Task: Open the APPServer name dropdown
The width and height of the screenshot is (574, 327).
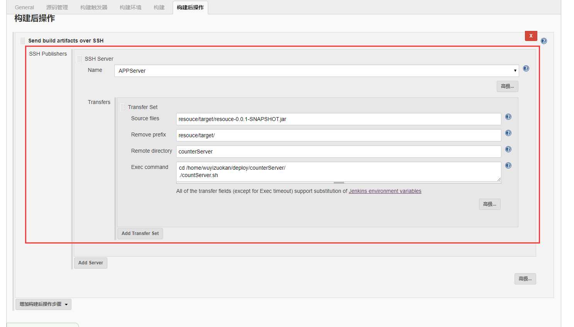Action: click(x=317, y=71)
